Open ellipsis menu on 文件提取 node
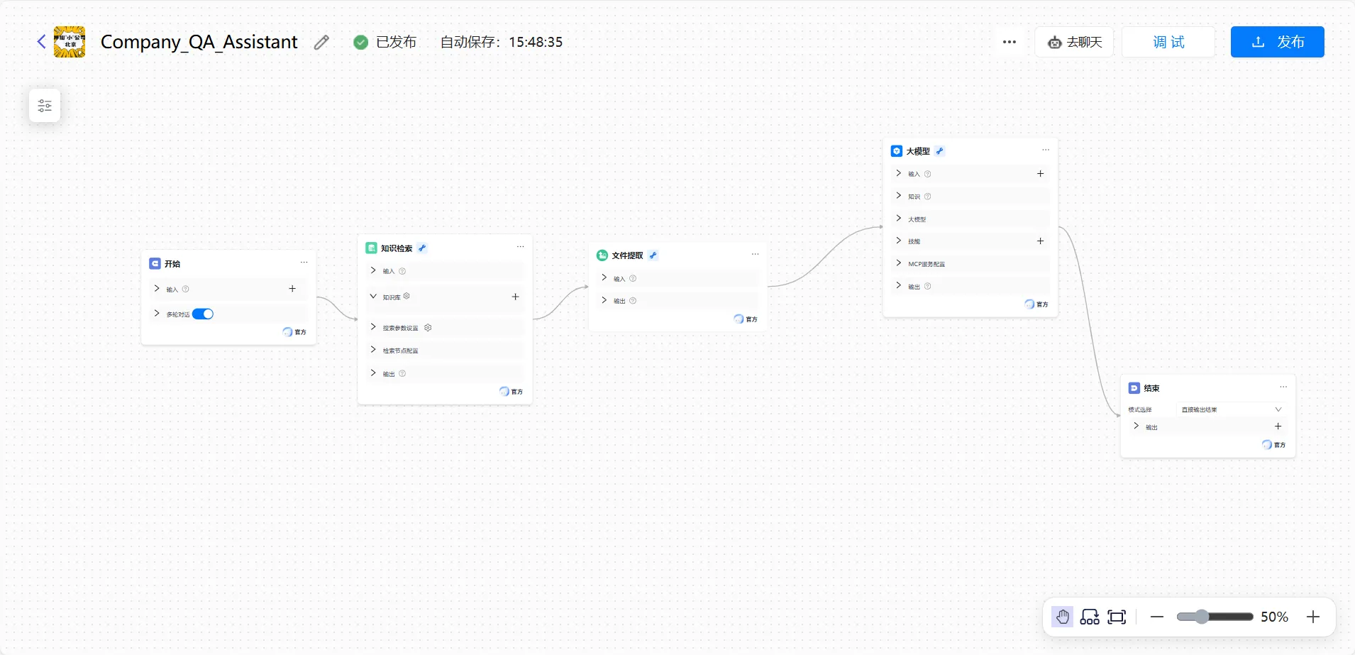 point(755,254)
